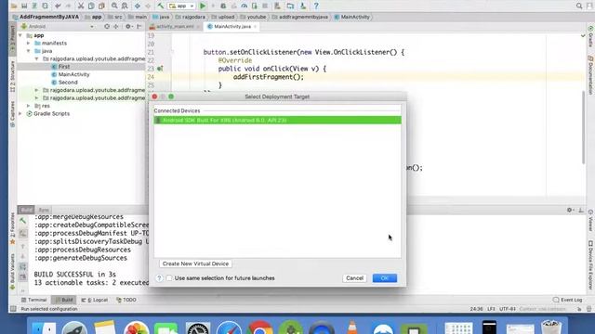
Task: Click the Replace icon next to Find
Action: tap(125, 6)
